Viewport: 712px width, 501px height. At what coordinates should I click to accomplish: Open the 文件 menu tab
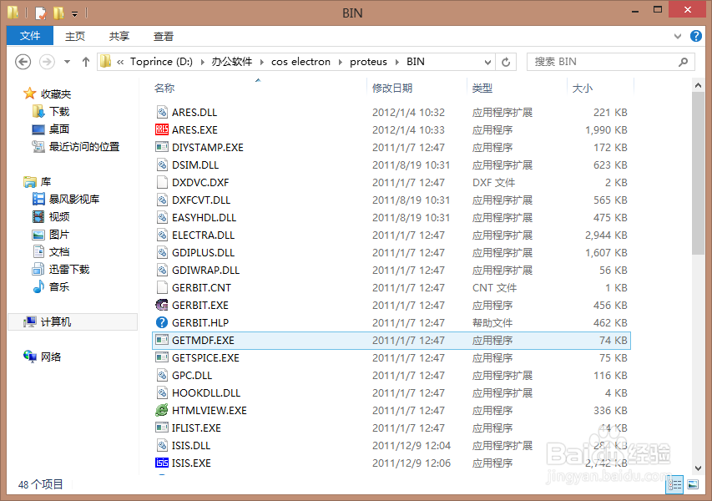30,36
